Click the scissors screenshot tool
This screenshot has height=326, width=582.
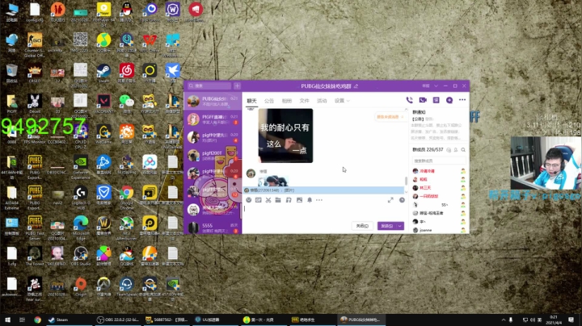[268, 200]
